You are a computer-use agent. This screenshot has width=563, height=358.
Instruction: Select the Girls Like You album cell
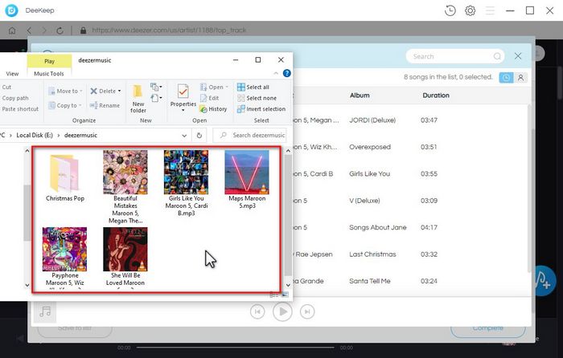[369, 174]
